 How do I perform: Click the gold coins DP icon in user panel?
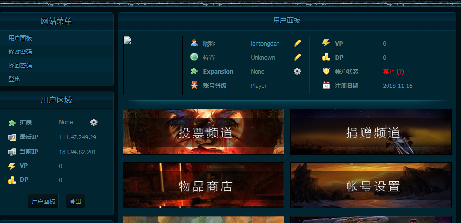[326, 57]
